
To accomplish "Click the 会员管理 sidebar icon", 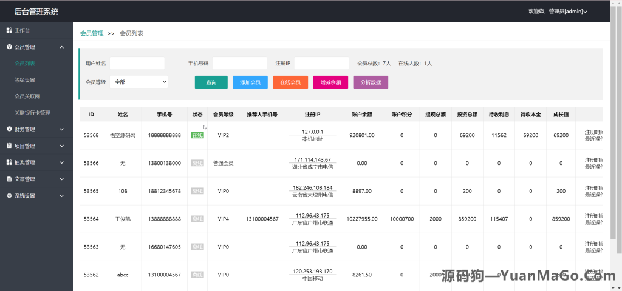I will 9,47.
